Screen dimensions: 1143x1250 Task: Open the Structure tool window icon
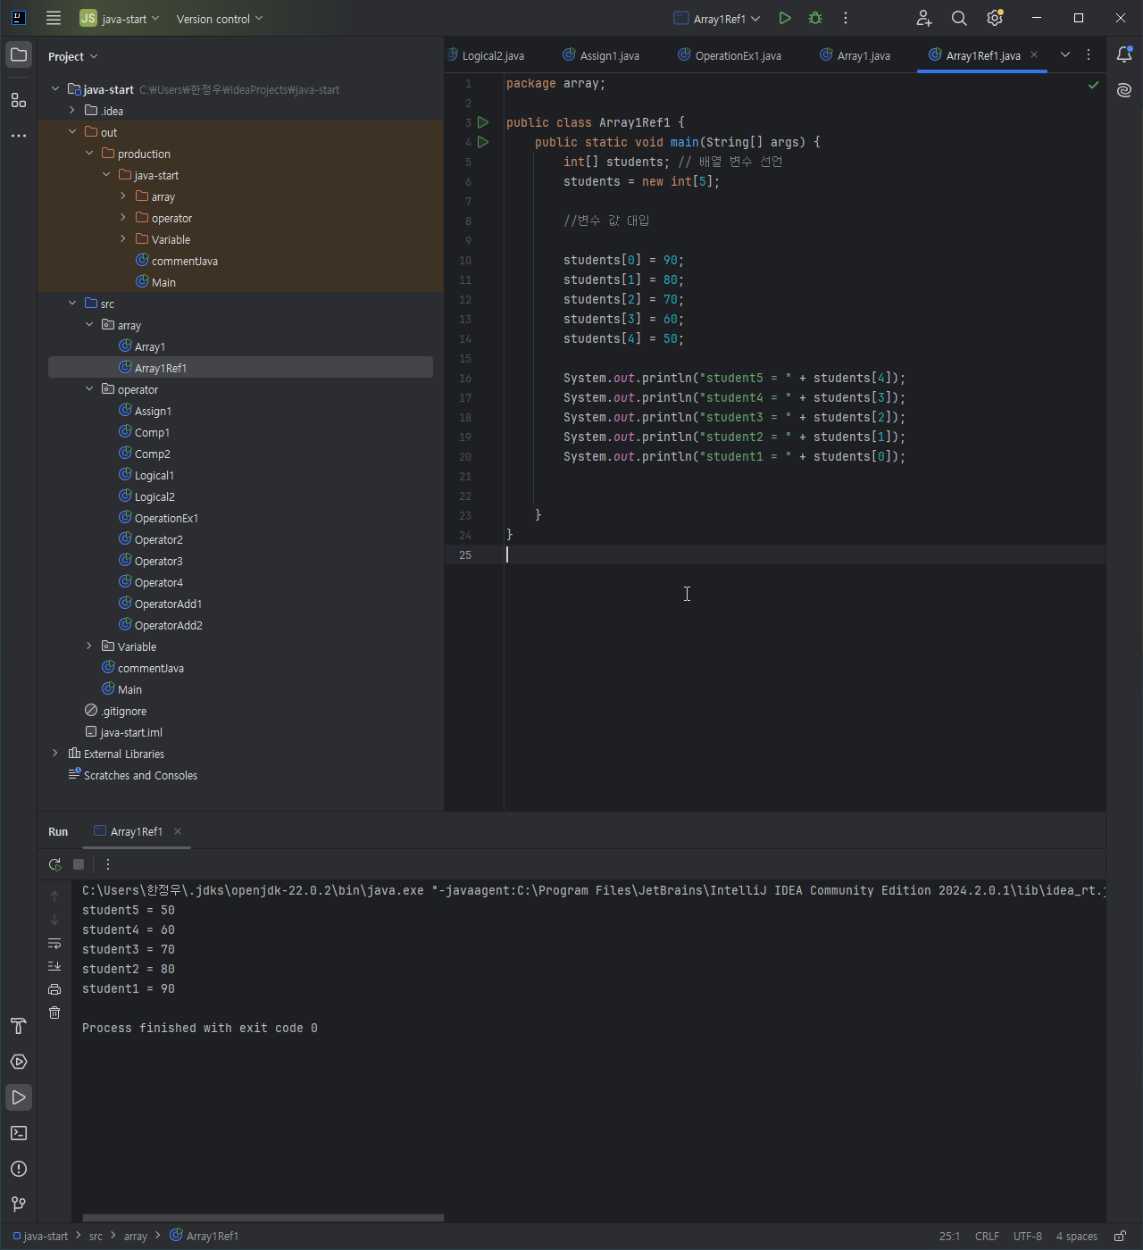pyautogui.click(x=19, y=100)
